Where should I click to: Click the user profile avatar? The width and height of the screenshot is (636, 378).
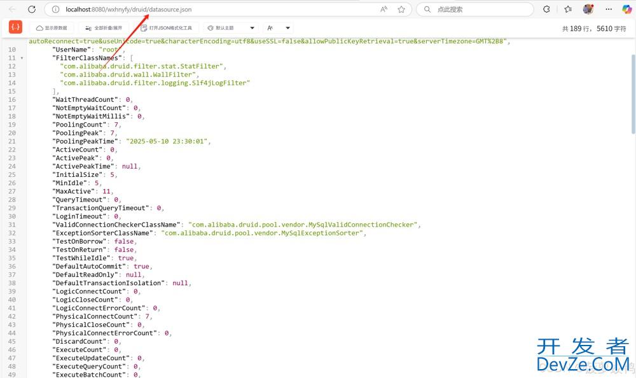(588, 10)
